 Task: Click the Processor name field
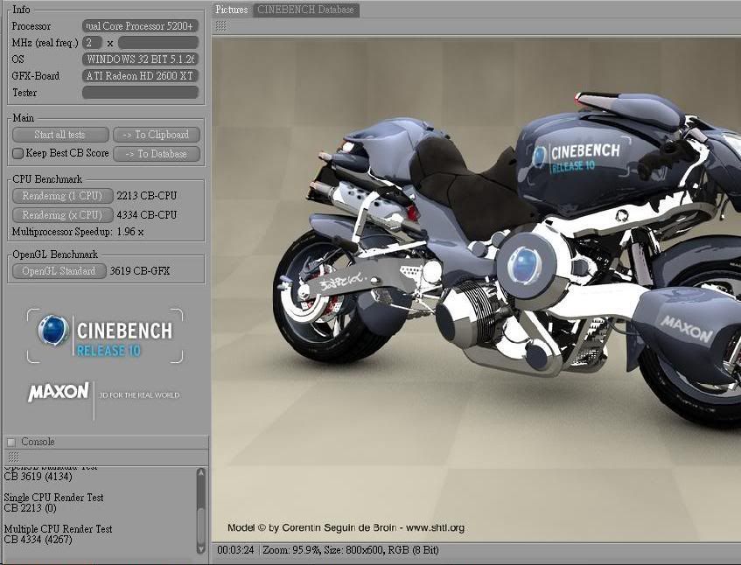pos(140,26)
